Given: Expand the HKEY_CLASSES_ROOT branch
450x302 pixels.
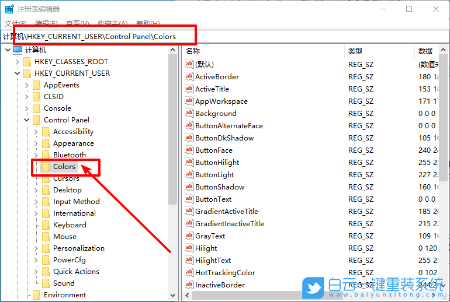Looking at the screenshot, I should (x=17, y=62).
